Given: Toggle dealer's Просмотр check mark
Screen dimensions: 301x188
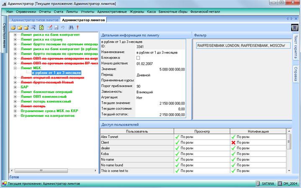Looking at the screenshot, I should tap(177, 148).
